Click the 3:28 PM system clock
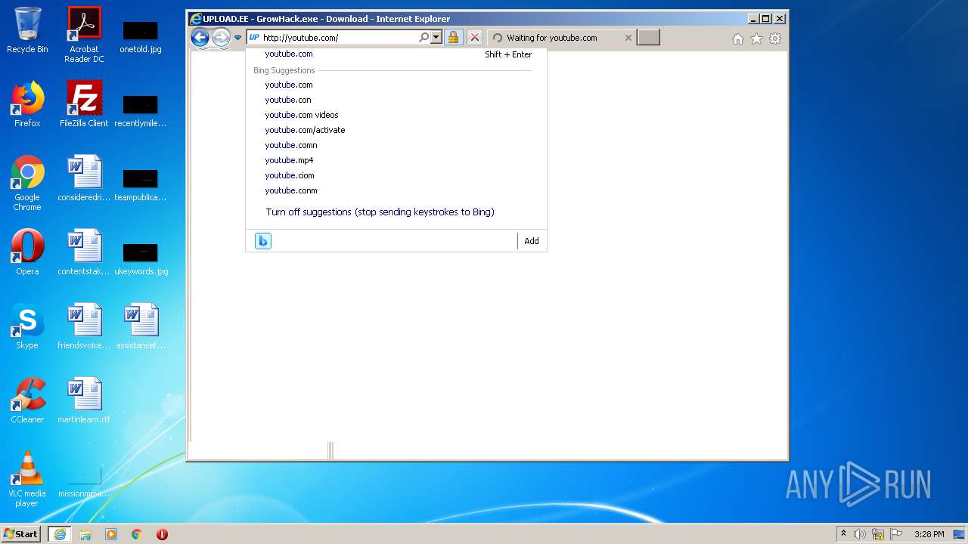The width and height of the screenshot is (968, 544). [x=929, y=534]
